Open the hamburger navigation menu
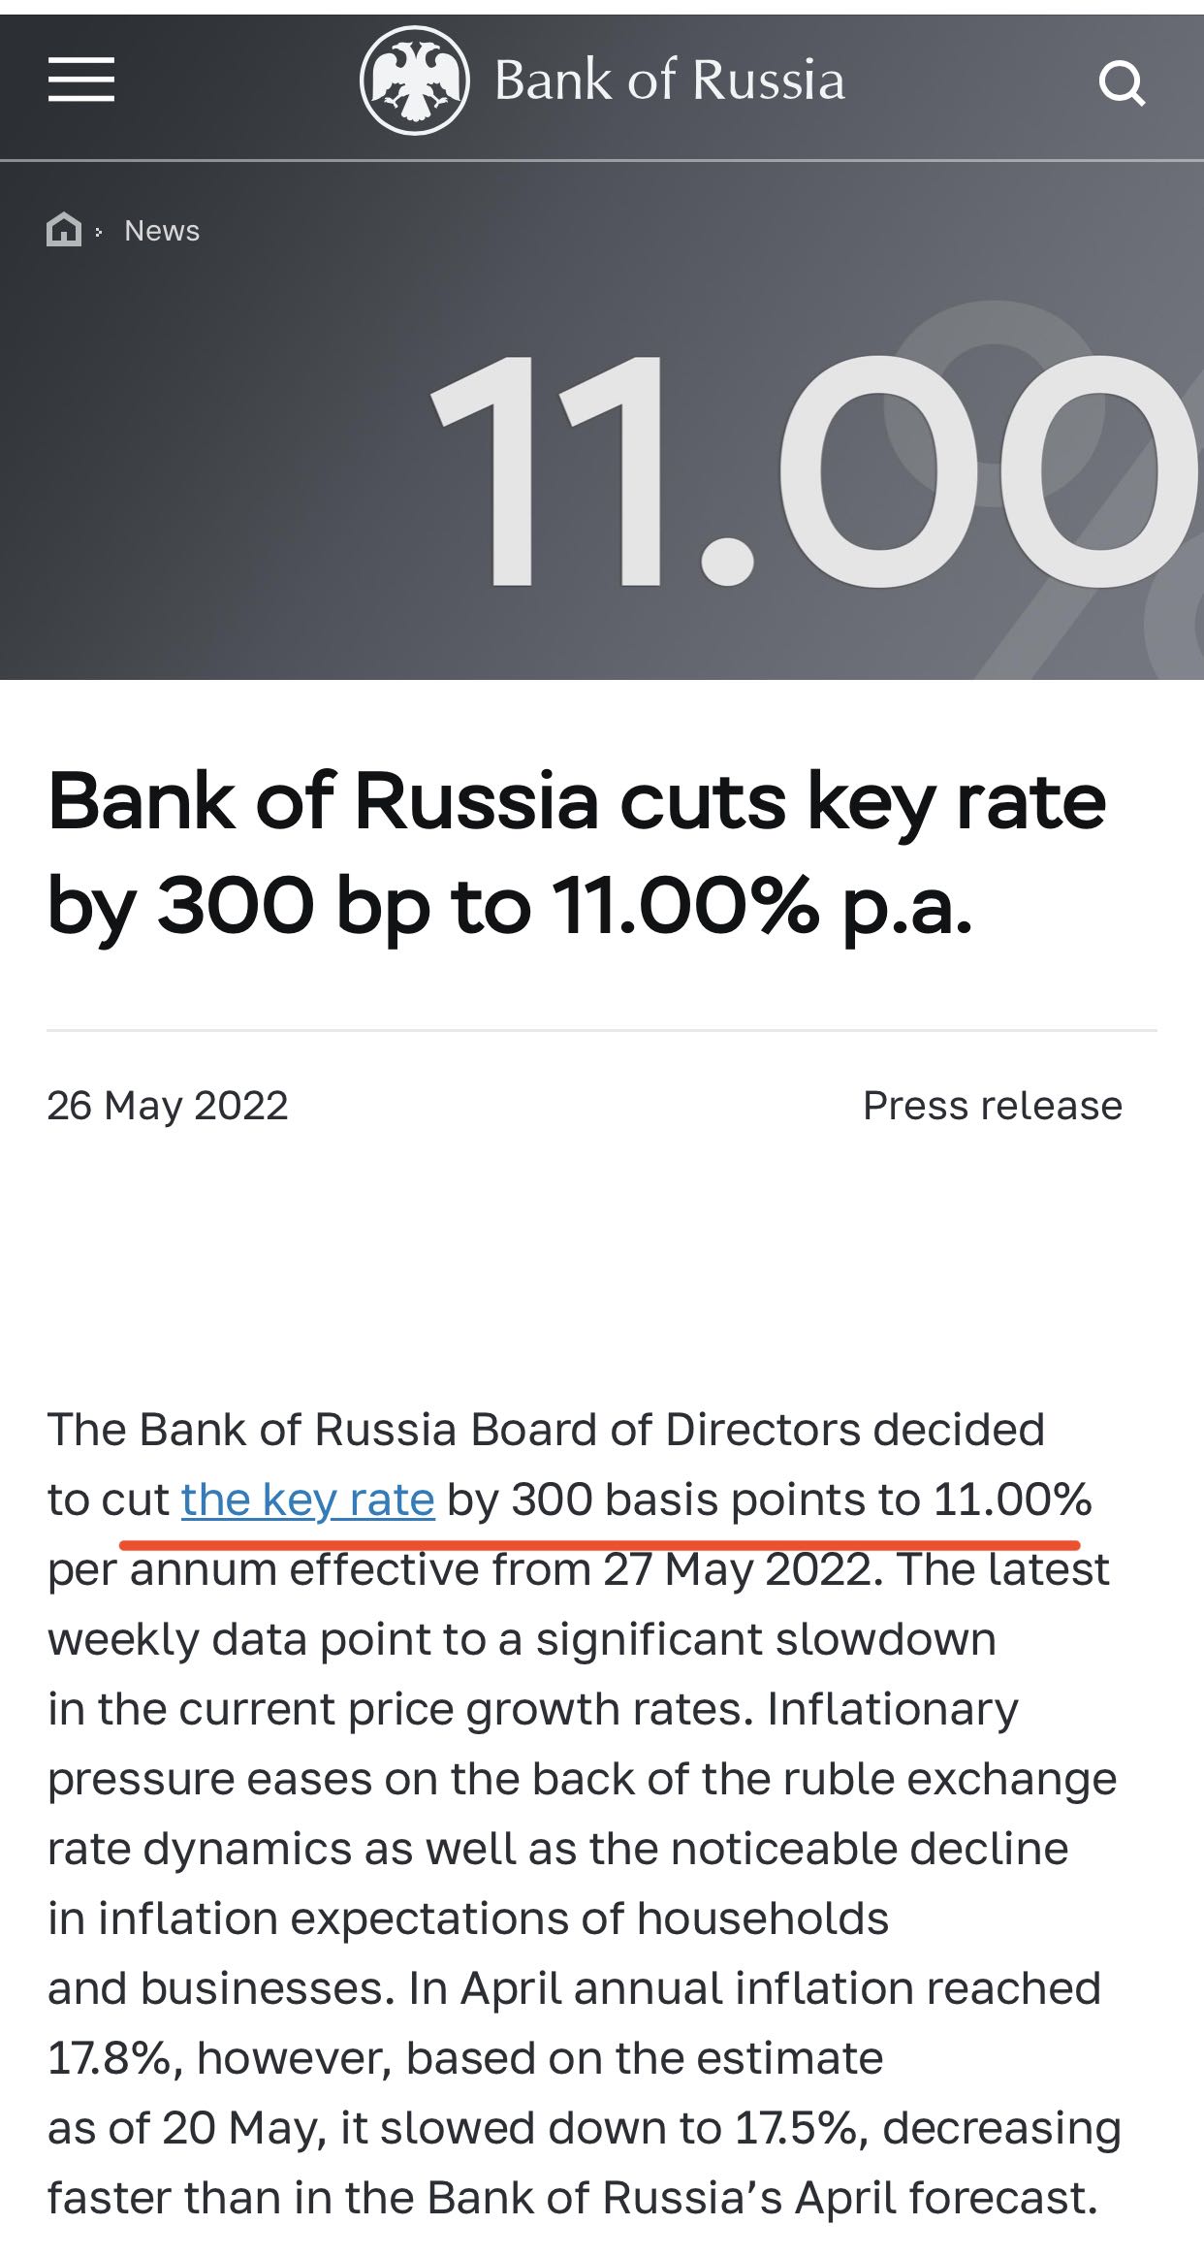 pos(81,80)
